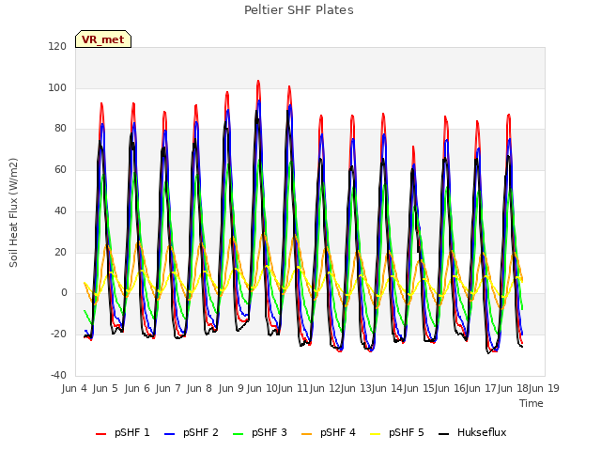601x451 pixels.
Task: Toggle pSHF 2 series in legend
Action: pyautogui.click(x=192, y=432)
